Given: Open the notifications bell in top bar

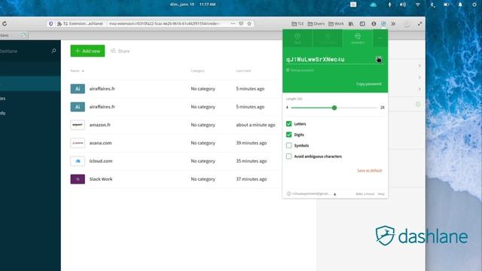Looking at the screenshot, I should point(460,5).
